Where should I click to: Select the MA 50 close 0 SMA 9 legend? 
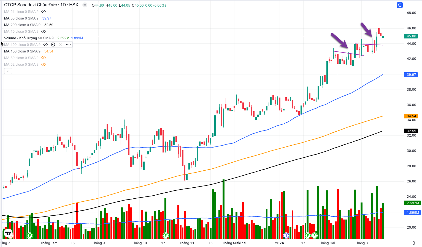coord(21,18)
